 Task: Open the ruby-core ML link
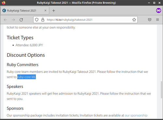tap(26, 77)
